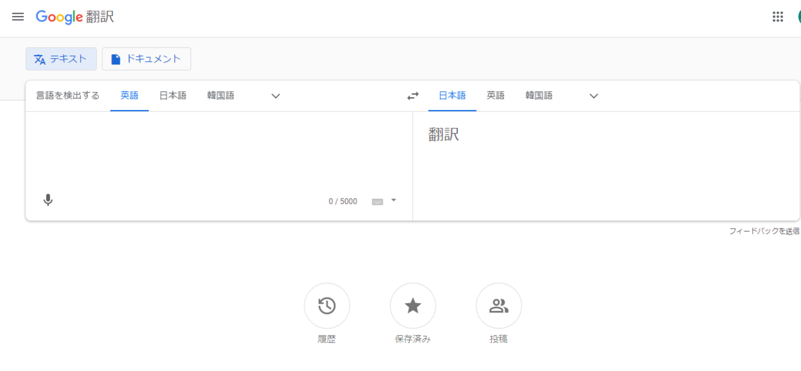Select 韓国語 as source language
801x371 pixels.
tap(220, 95)
